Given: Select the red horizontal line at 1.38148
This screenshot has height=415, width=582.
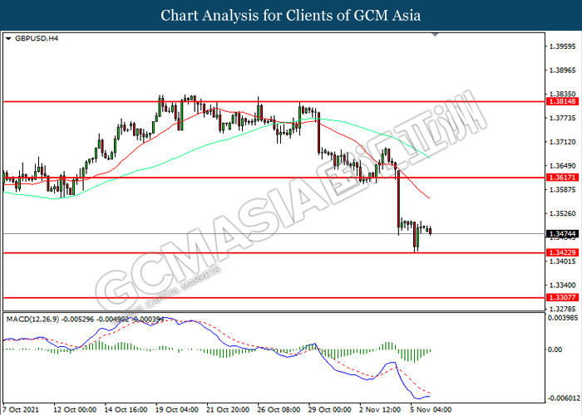Looking at the screenshot, I should tap(274, 101).
